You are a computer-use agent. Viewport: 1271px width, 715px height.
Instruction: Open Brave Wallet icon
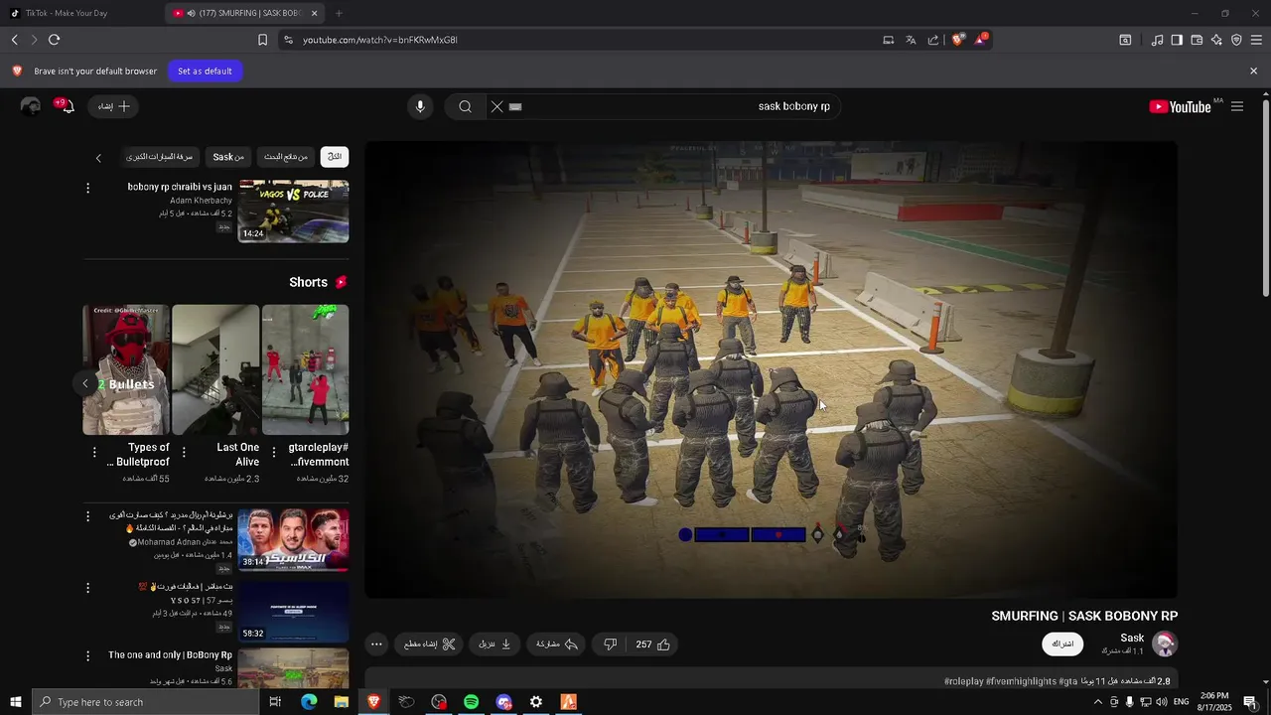(1197, 40)
